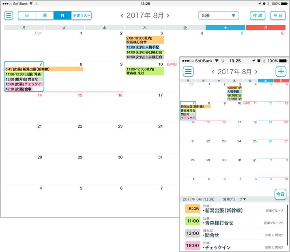Screen dimensions: 290x252
Task: Switch to 週 week view
Action: (x=44, y=16)
